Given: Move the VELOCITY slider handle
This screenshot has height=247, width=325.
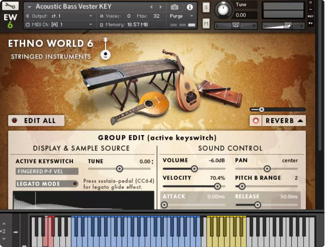Looking at the screenshot, I should 217,186.
